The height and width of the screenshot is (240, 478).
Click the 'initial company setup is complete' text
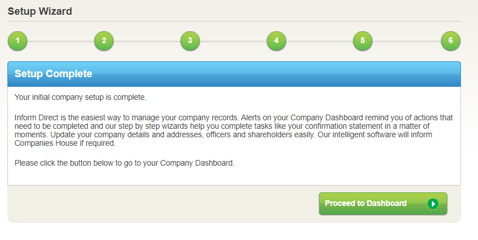click(x=80, y=97)
